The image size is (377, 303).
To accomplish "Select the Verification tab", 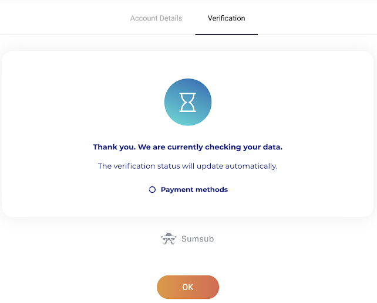I will click(x=226, y=18).
